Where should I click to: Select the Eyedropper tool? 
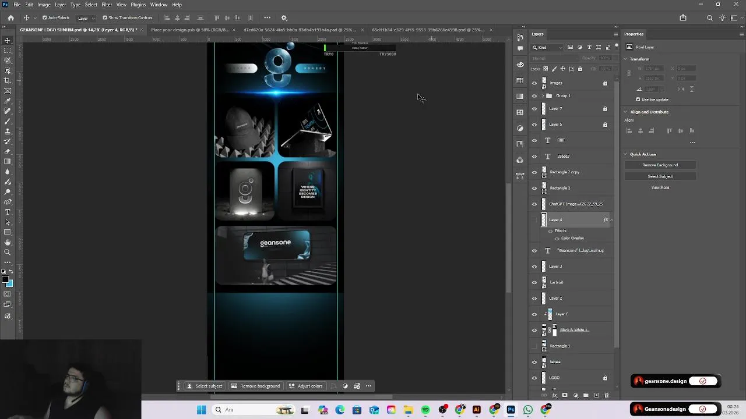8,101
